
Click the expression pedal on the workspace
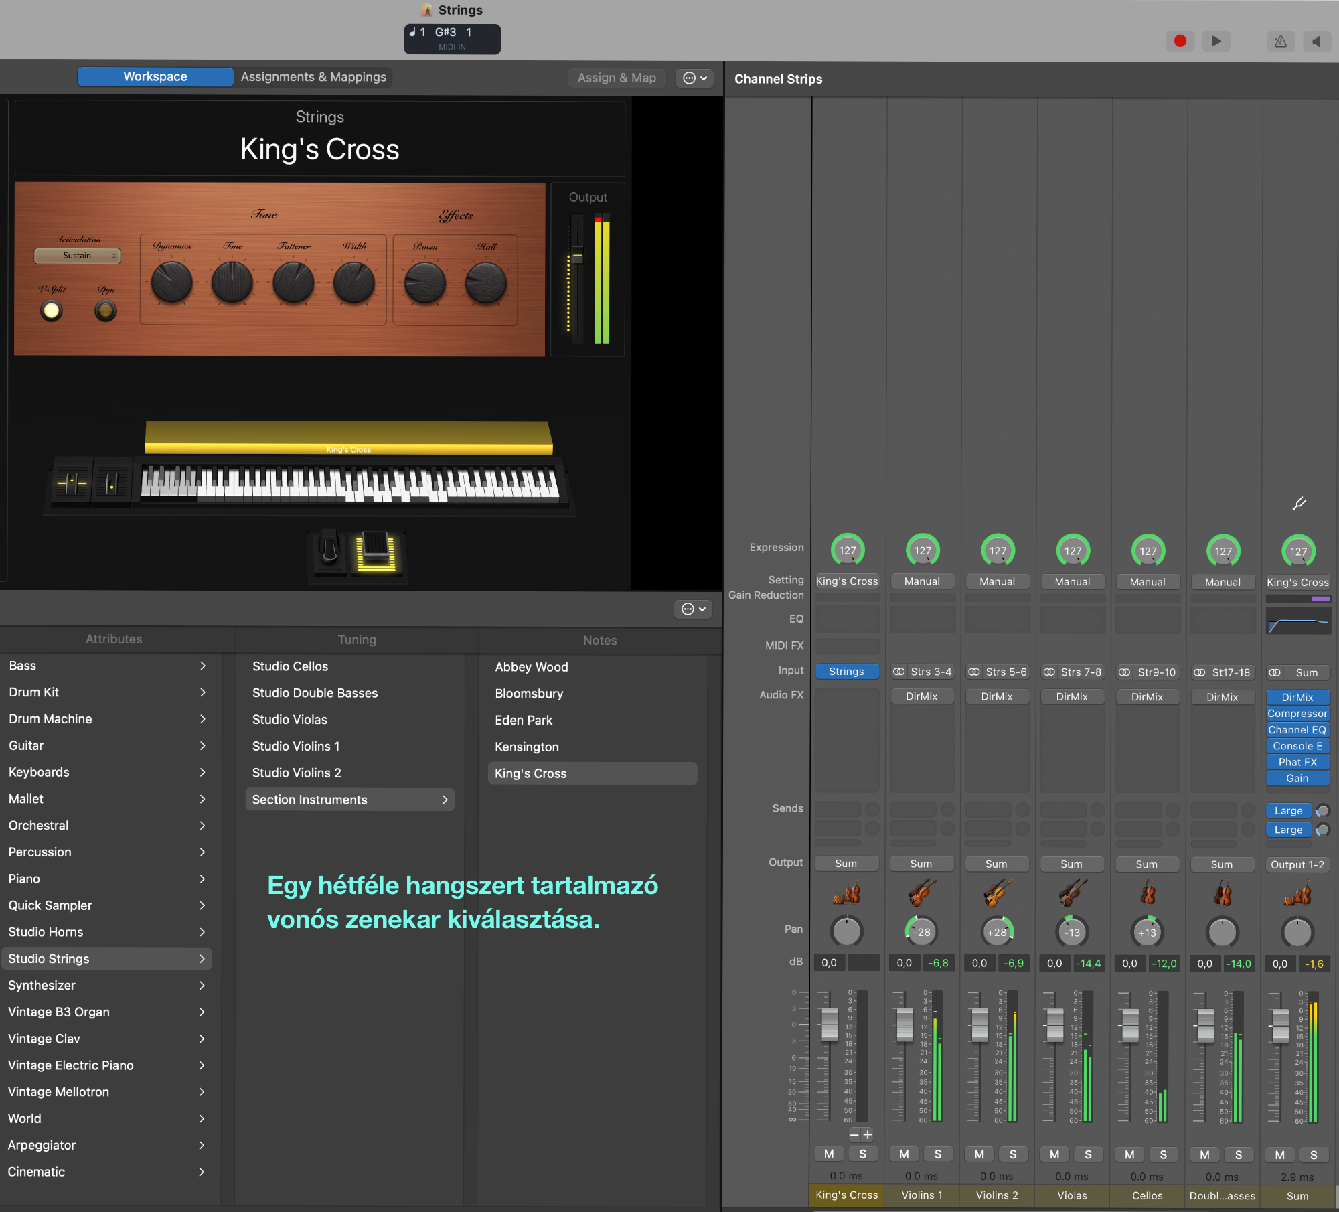coord(376,552)
